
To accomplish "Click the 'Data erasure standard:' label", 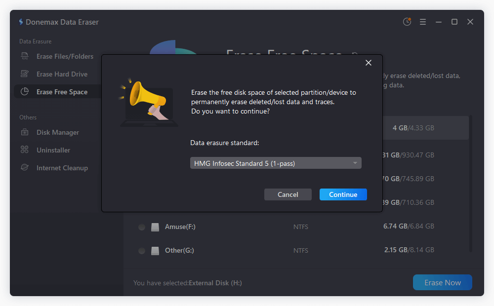I will pos(225,143).
